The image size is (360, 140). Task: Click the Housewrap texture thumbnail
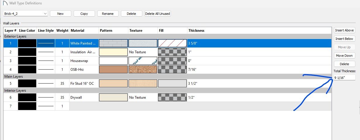coord(143,61)
